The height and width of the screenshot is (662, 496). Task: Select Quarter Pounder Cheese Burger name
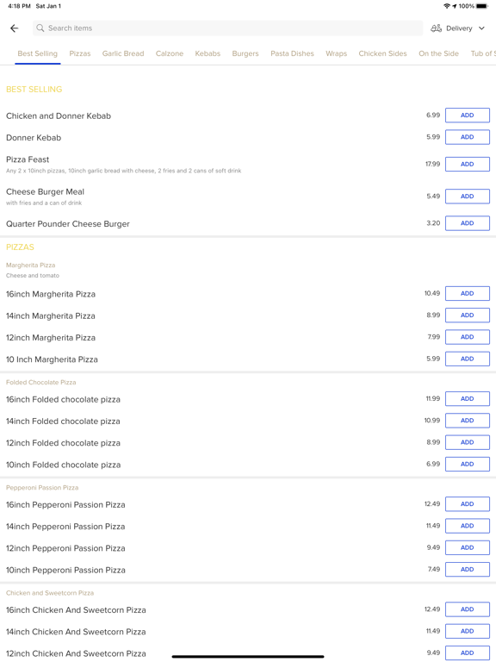tap(68, 224)
